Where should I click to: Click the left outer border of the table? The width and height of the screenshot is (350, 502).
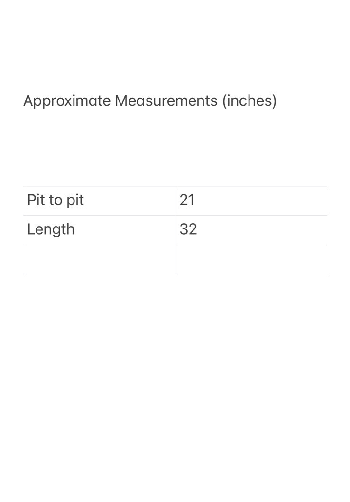pyautogui.click(x=23, y=230)
